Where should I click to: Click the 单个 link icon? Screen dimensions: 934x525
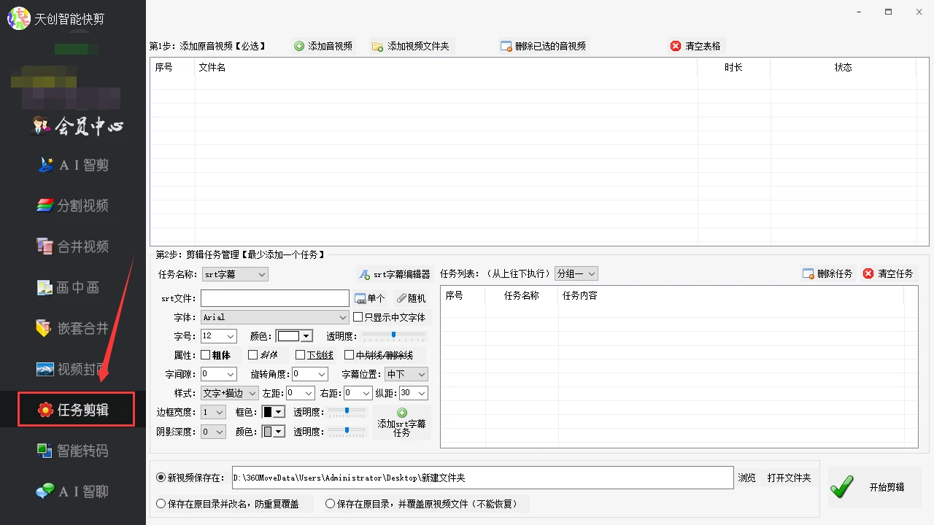(x=360, y=298)
